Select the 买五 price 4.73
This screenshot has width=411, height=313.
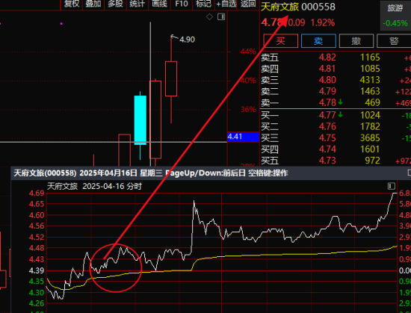coord(327,161)
